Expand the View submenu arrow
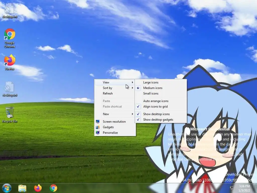257x193 pixels. (x=133, y=82)
